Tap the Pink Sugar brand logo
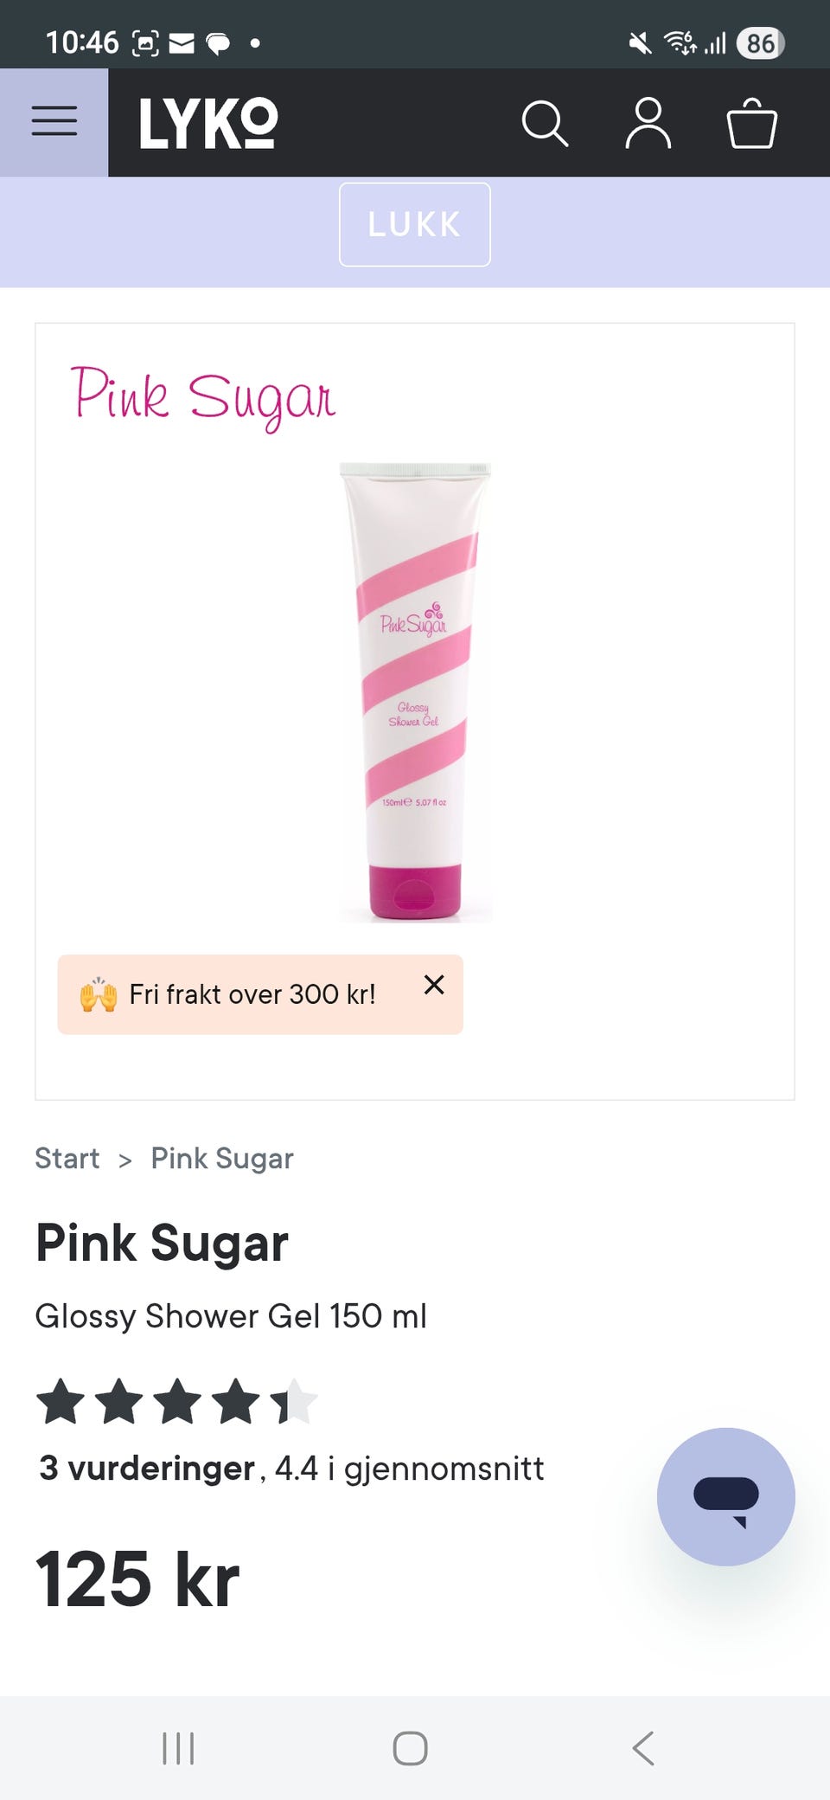This screenshot has height=1800, width=830. point(203,396)
